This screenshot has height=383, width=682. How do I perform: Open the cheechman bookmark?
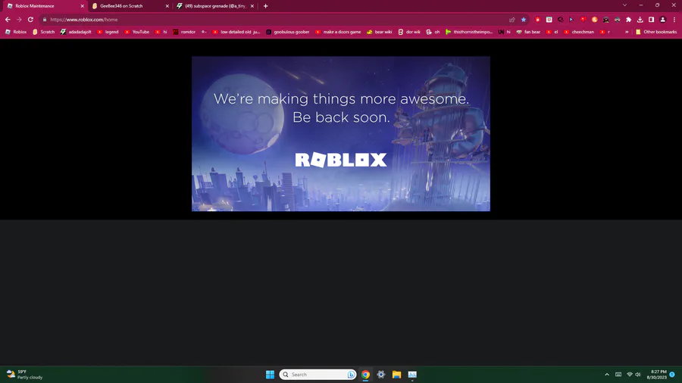click(x=578, y=32)
